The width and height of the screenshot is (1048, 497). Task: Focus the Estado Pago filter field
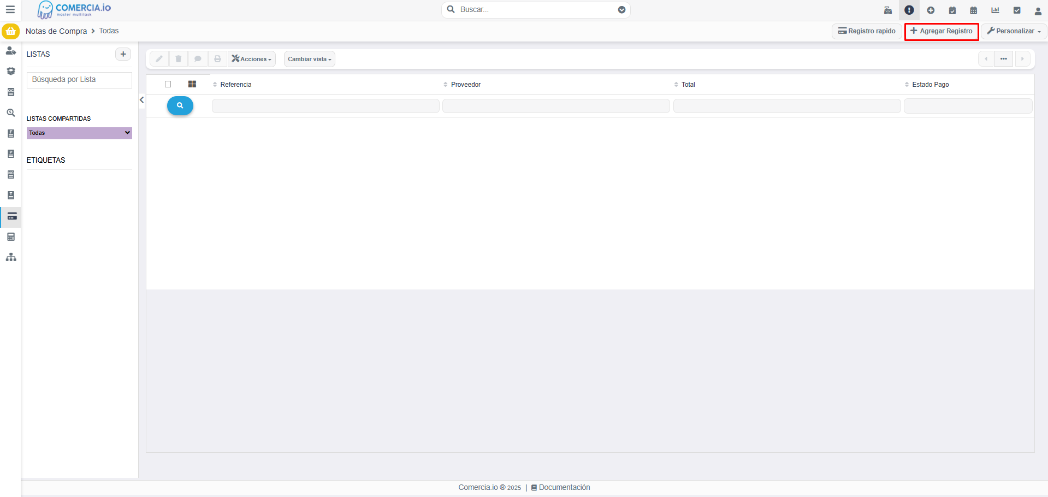point(968,106)
